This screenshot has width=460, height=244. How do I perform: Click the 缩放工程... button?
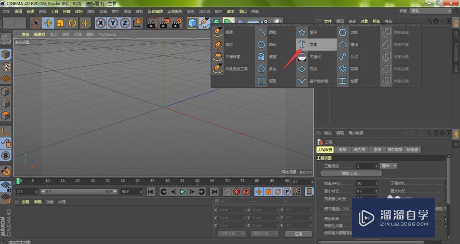tap(351, 174)
